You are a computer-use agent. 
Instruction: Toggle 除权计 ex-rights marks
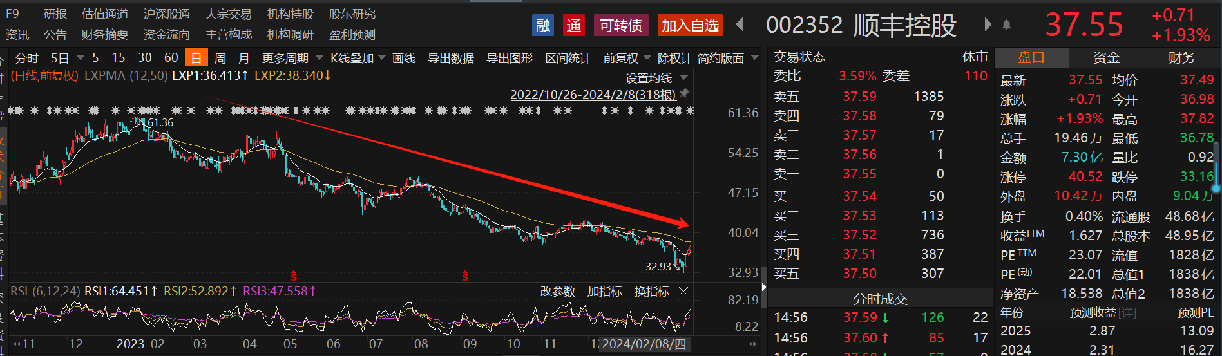pyautogui.click(x=674, y=59)
